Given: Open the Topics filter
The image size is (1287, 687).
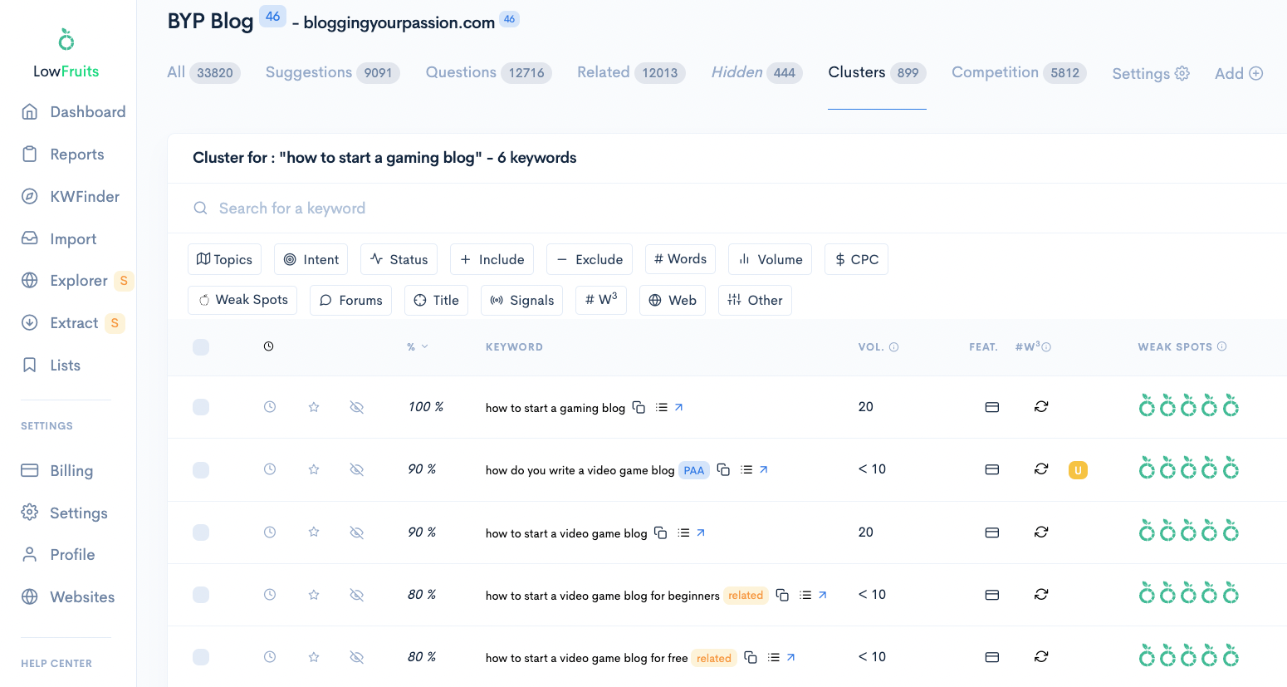Looking at the screenshot, I should [224, 259].
